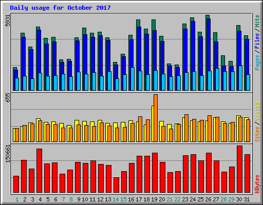Image resolution: width=263 pixels, height=205 pixels.
Task: Click the dark blue Files bar for day 17
Action: click(x=139, y=49)
